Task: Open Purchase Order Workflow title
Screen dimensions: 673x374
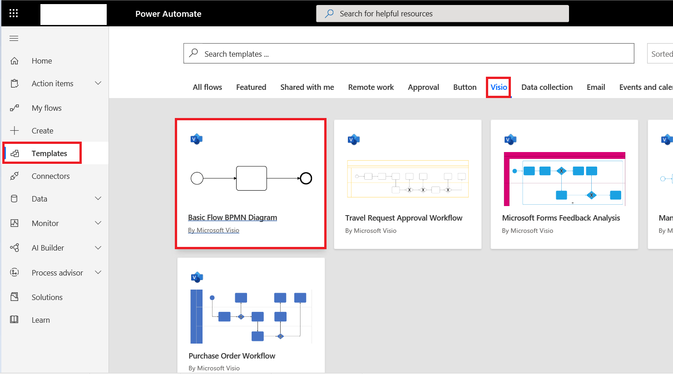Action: (x=232, y=356)
